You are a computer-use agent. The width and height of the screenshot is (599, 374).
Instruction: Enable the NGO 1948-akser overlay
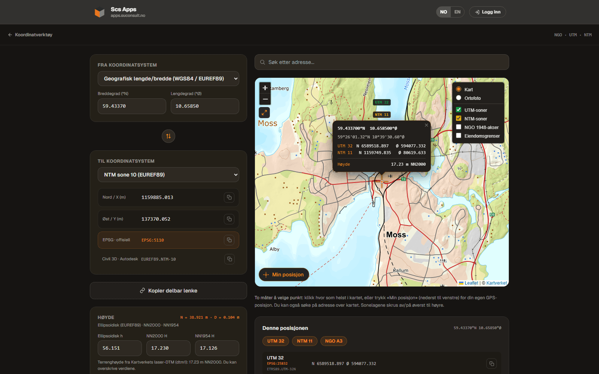click(x=459, y=127)
